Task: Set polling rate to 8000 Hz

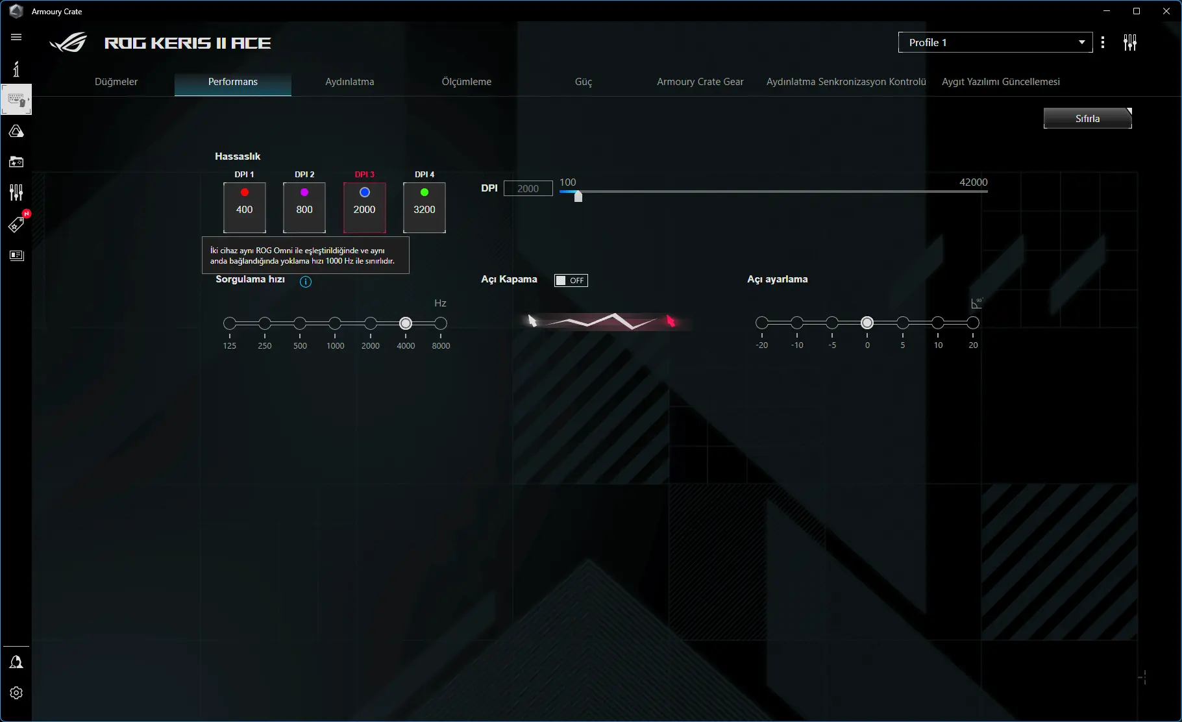Action: coord(441,323)
